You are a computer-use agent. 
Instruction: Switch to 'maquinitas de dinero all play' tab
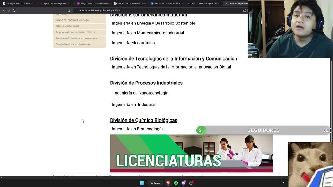pyautogui.click(x=130, y=3)
